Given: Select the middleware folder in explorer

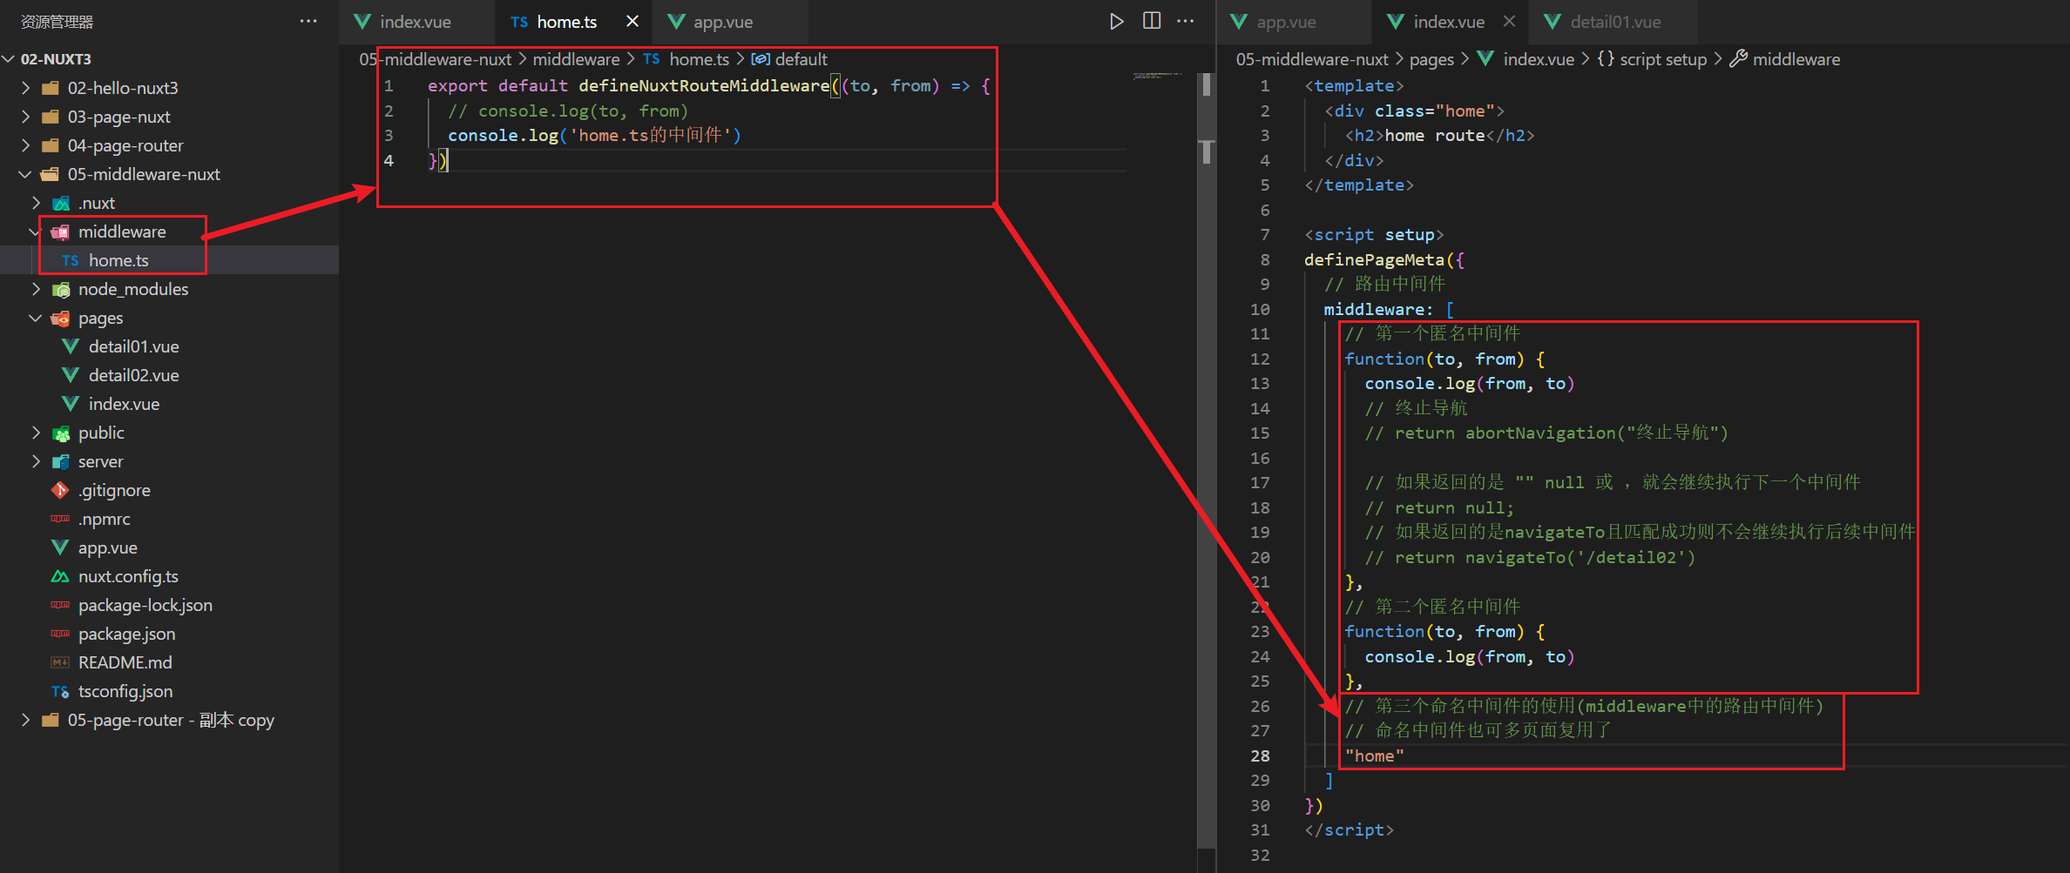Looking at the screenshot, I should [122, 232].
